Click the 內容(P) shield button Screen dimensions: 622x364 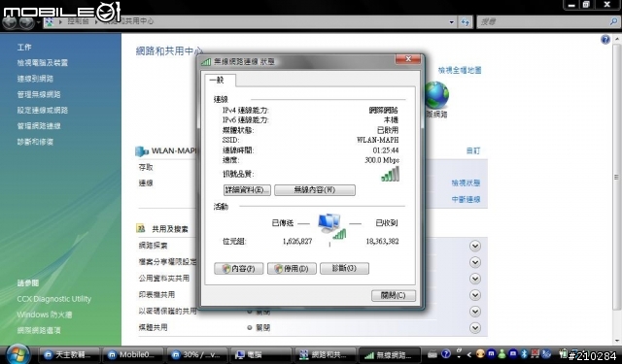[239, 269]
